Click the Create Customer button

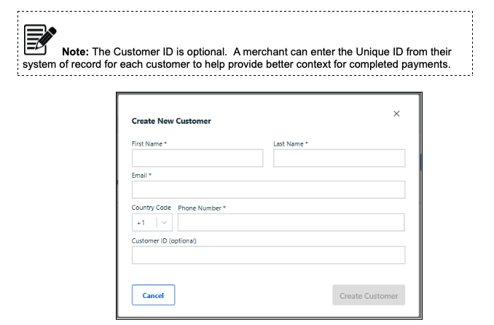pyautogui.click(x=369, y=296)
